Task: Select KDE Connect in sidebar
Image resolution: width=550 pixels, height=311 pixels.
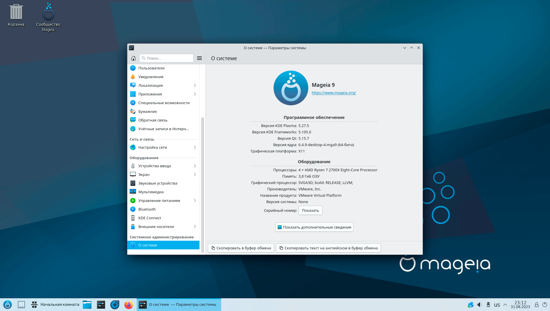Action: [x=149, y=218]
